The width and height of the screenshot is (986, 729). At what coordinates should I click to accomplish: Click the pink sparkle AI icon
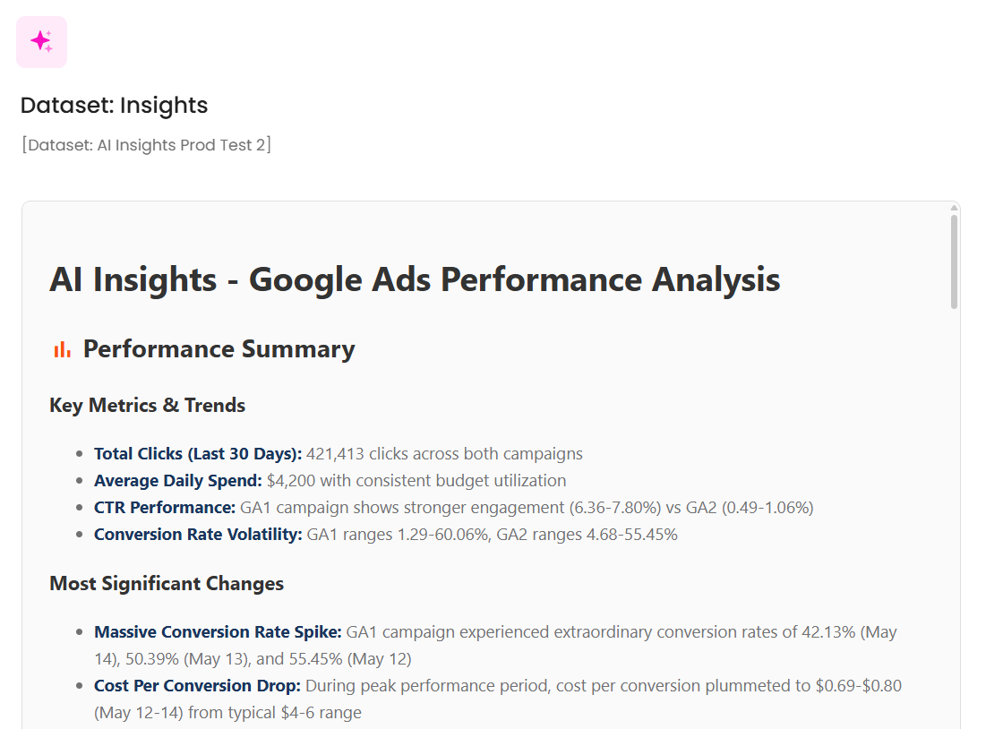41,41
